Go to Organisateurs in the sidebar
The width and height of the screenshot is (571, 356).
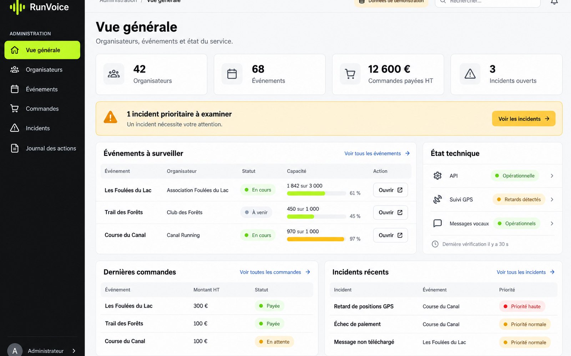[x=42, y=70]
